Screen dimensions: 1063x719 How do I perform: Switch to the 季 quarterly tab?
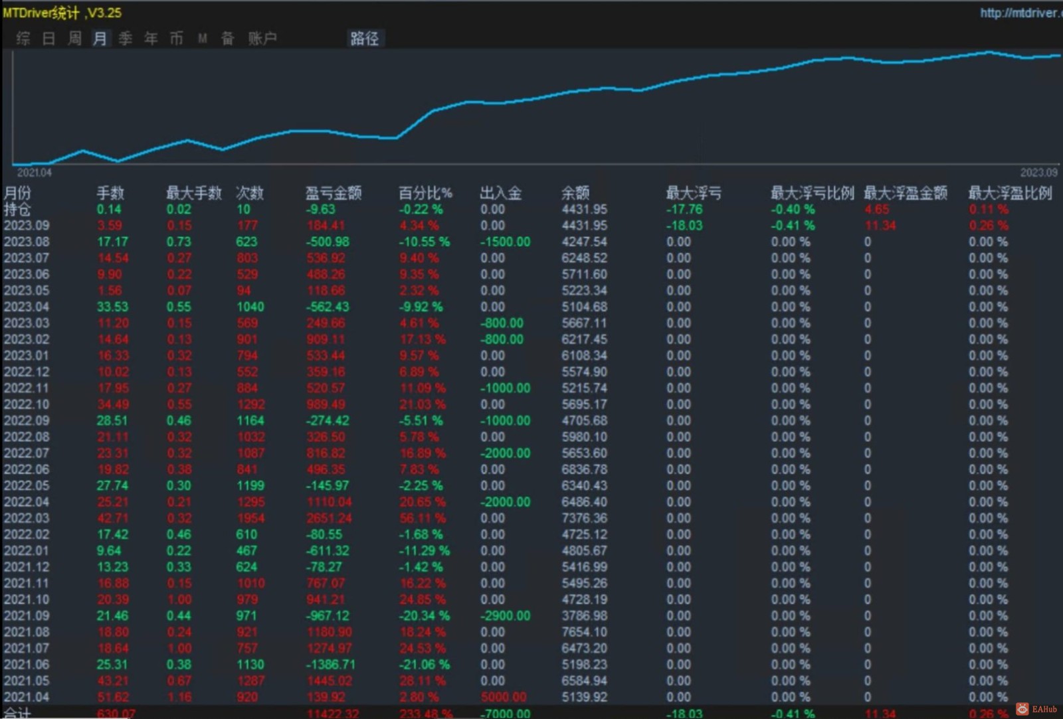coord(125,39)
